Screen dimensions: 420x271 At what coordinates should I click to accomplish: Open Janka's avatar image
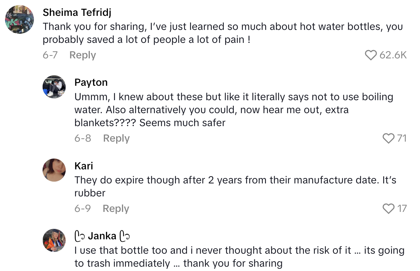54,240
